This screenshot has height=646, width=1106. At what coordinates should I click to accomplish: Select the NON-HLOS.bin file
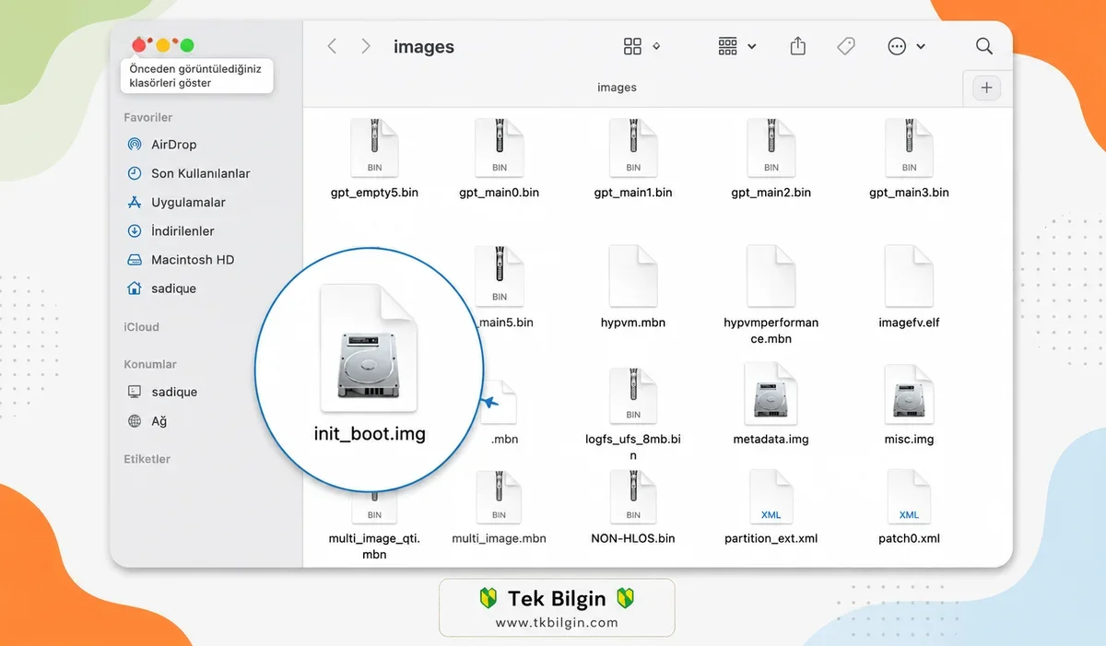pyautogui.click(x=633, y=509)
